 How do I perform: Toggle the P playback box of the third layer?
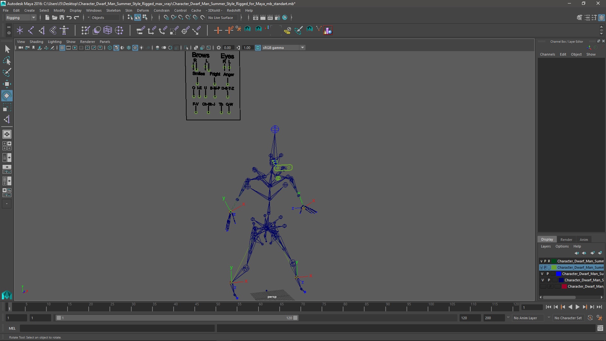pos(548,274)
